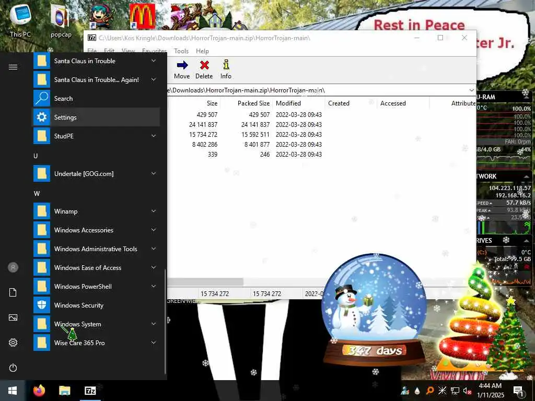Switch to 7-Zip taskbar button
The width and height of the screenshot is (535, 401).
point(90,391)
